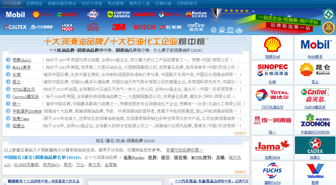
Task: Open the 精英名人堂 menu item
Action: [139, 4]
